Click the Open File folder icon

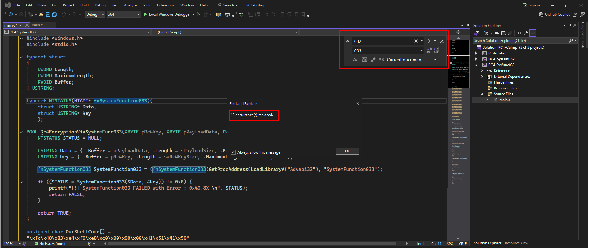point(41,14)
